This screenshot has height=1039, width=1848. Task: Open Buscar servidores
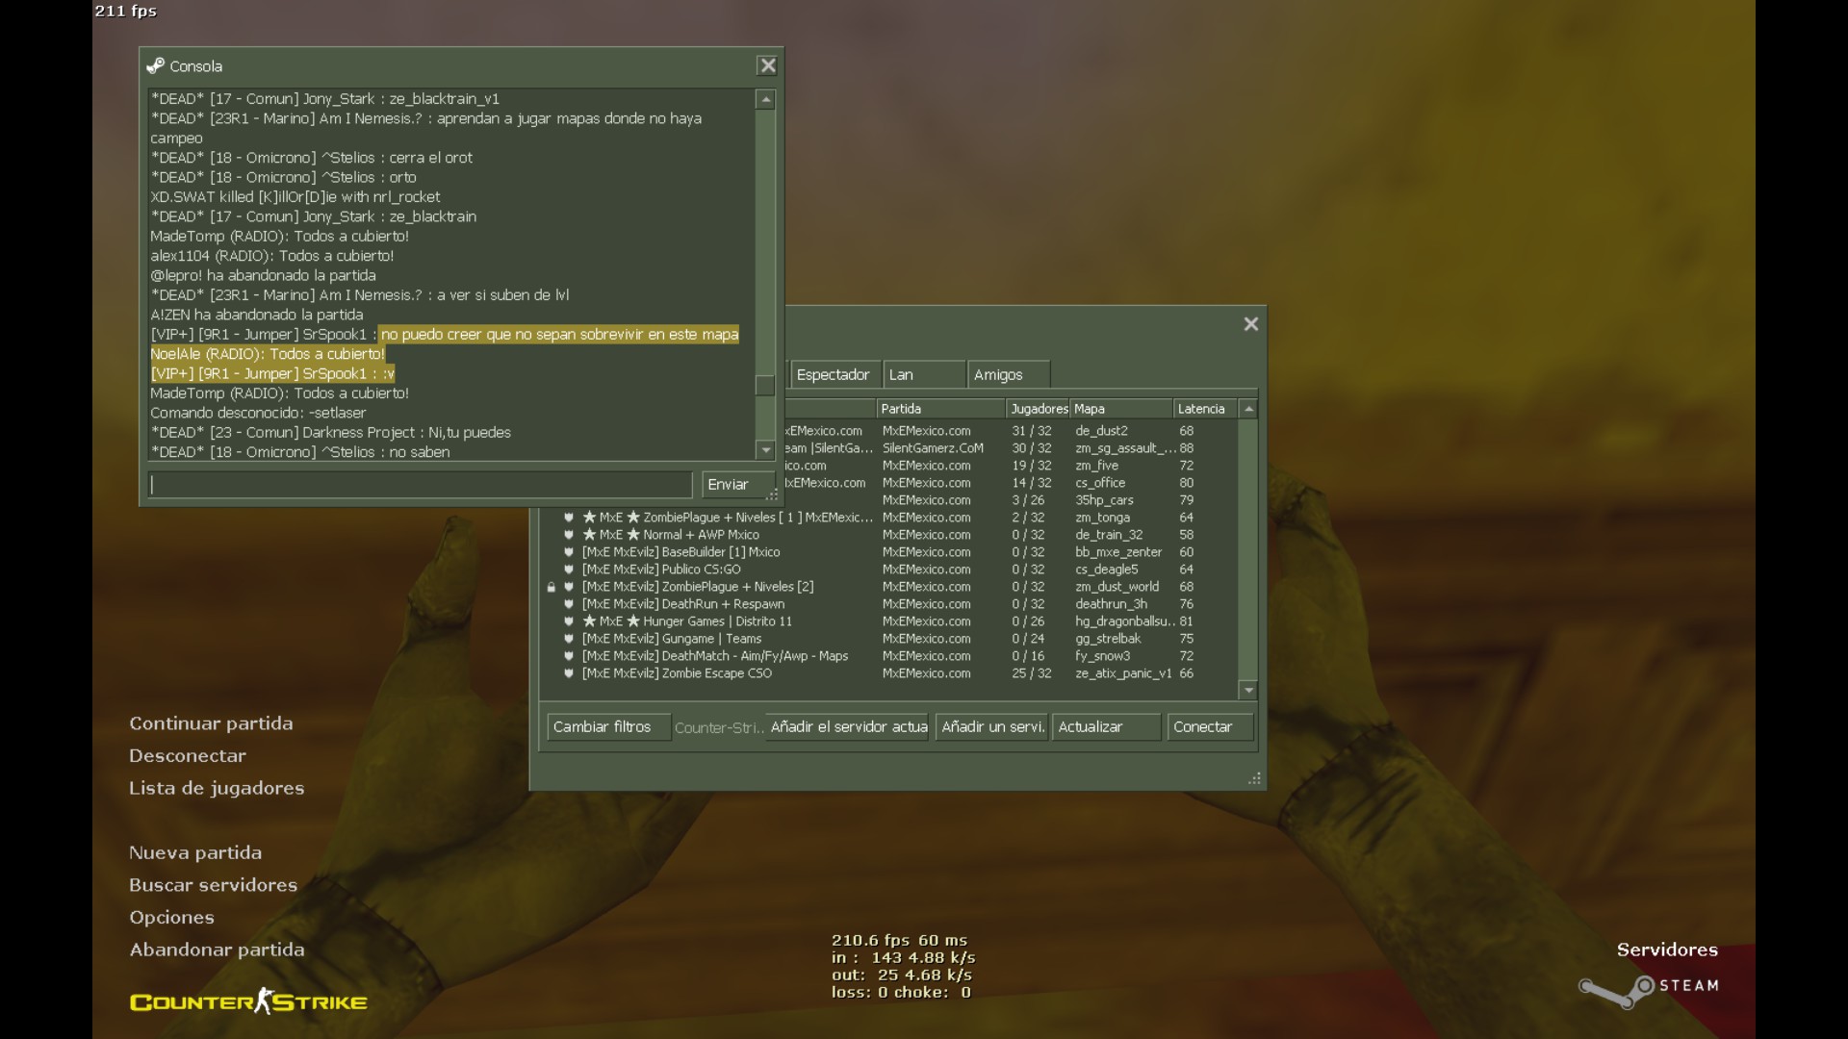pos(214,885)
